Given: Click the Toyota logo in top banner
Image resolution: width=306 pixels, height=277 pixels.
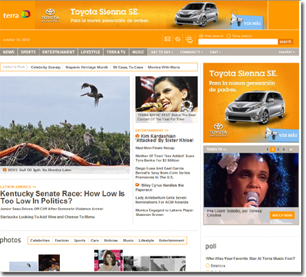Looking at the screenshot, I should click(50, 15).
